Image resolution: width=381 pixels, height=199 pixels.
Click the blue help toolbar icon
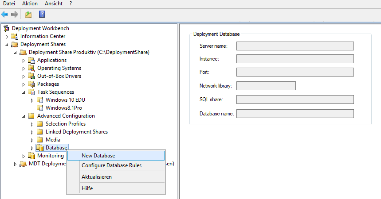coord(42,14)
